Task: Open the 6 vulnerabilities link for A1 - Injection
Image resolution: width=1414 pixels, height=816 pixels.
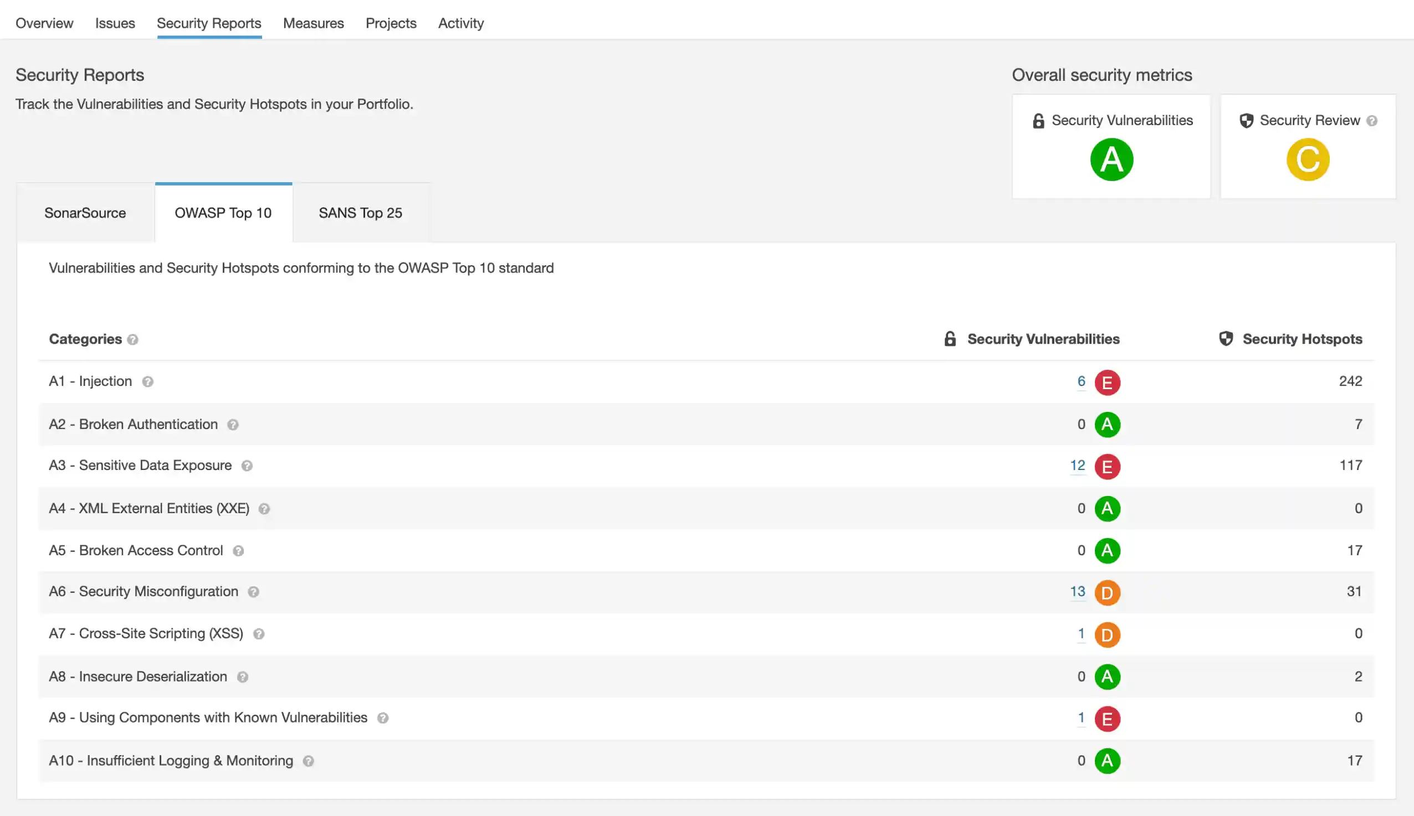Action: pos(1081,381)
